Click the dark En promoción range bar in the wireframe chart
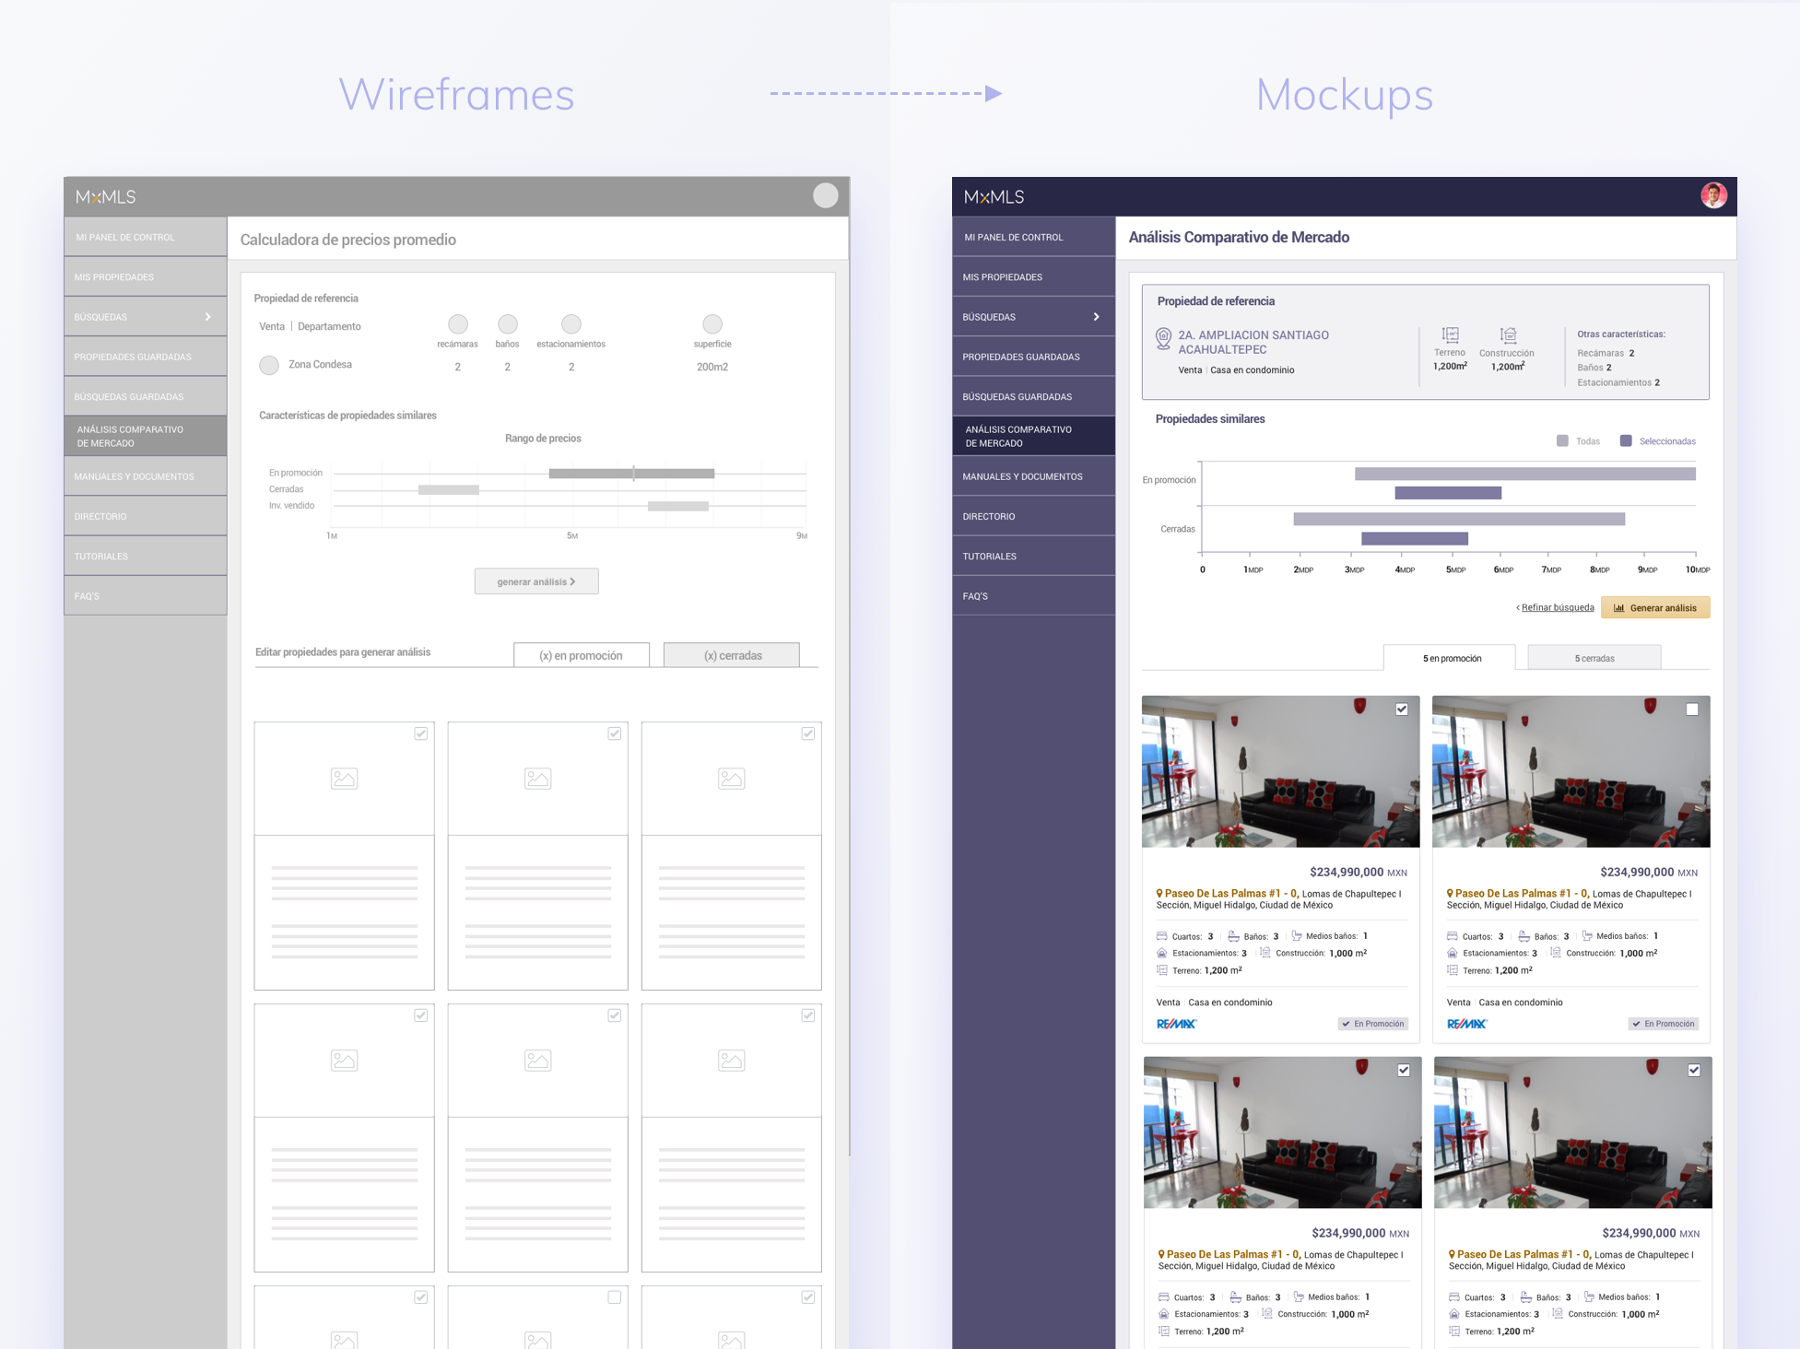1800x1349 pixels. click(x=631, y=474)
